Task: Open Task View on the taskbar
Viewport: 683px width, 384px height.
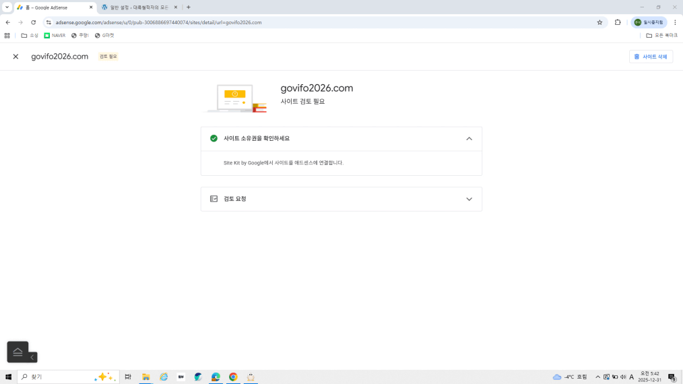Action: [x=128, y=377]
